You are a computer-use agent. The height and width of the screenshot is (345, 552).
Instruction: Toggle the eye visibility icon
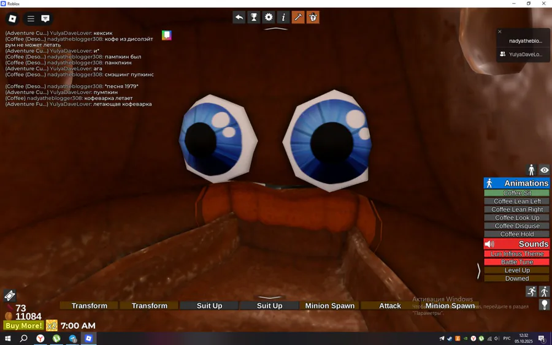[x=544, y=170]
